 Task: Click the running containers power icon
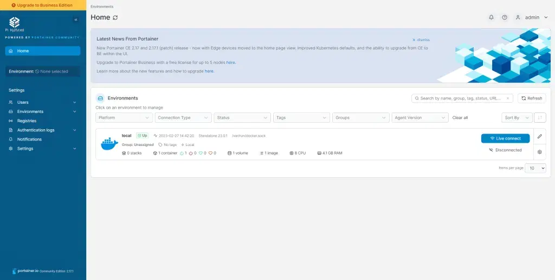pyautogui.click(x=182, y=153)
